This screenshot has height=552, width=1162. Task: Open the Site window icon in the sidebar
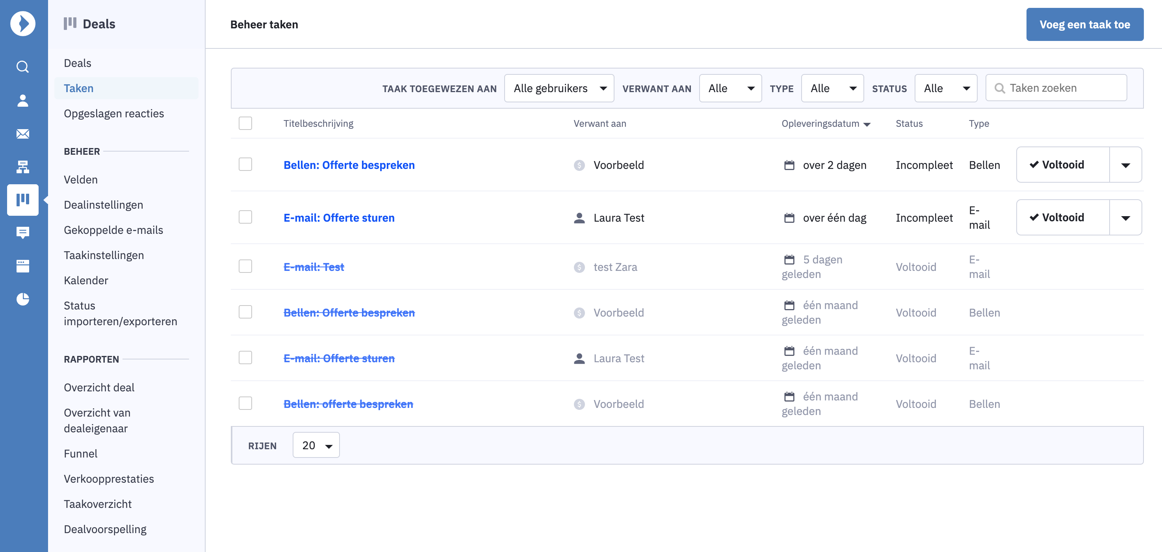point(22,266)
